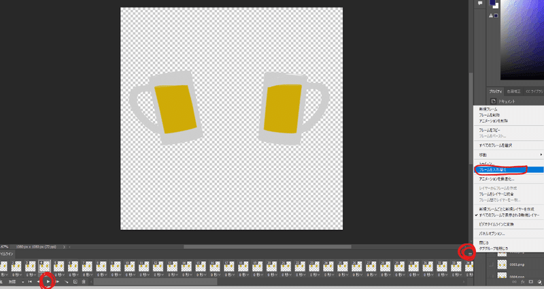Image resolution: width=544 pixels, height=289 pixels.
Task: Select the 0003.png layer thumbnail
Action: click(x=502, y=265)
